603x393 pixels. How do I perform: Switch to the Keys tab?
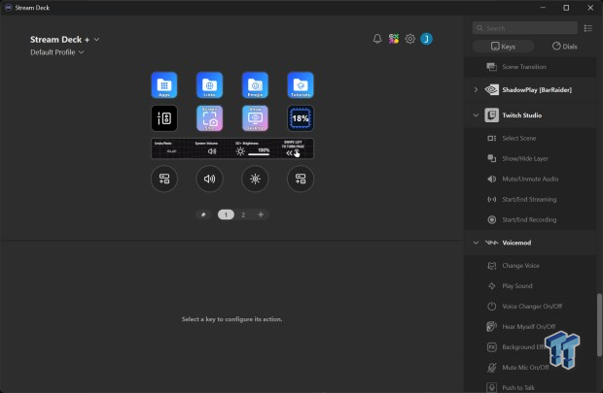pyautogui.click(x=503, y=47)
